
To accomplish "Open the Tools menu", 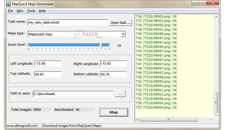I will coord(31,11).
